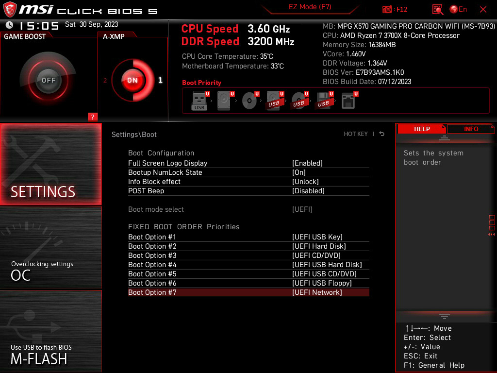Open Boot Option #6 [UEFI USB Floppy] value
This screenshot has height=373, width=497.
pos(322,283)
